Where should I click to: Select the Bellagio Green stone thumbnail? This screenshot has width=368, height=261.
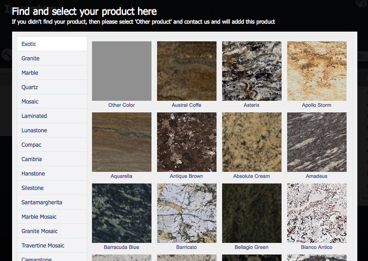click(251, 213)
